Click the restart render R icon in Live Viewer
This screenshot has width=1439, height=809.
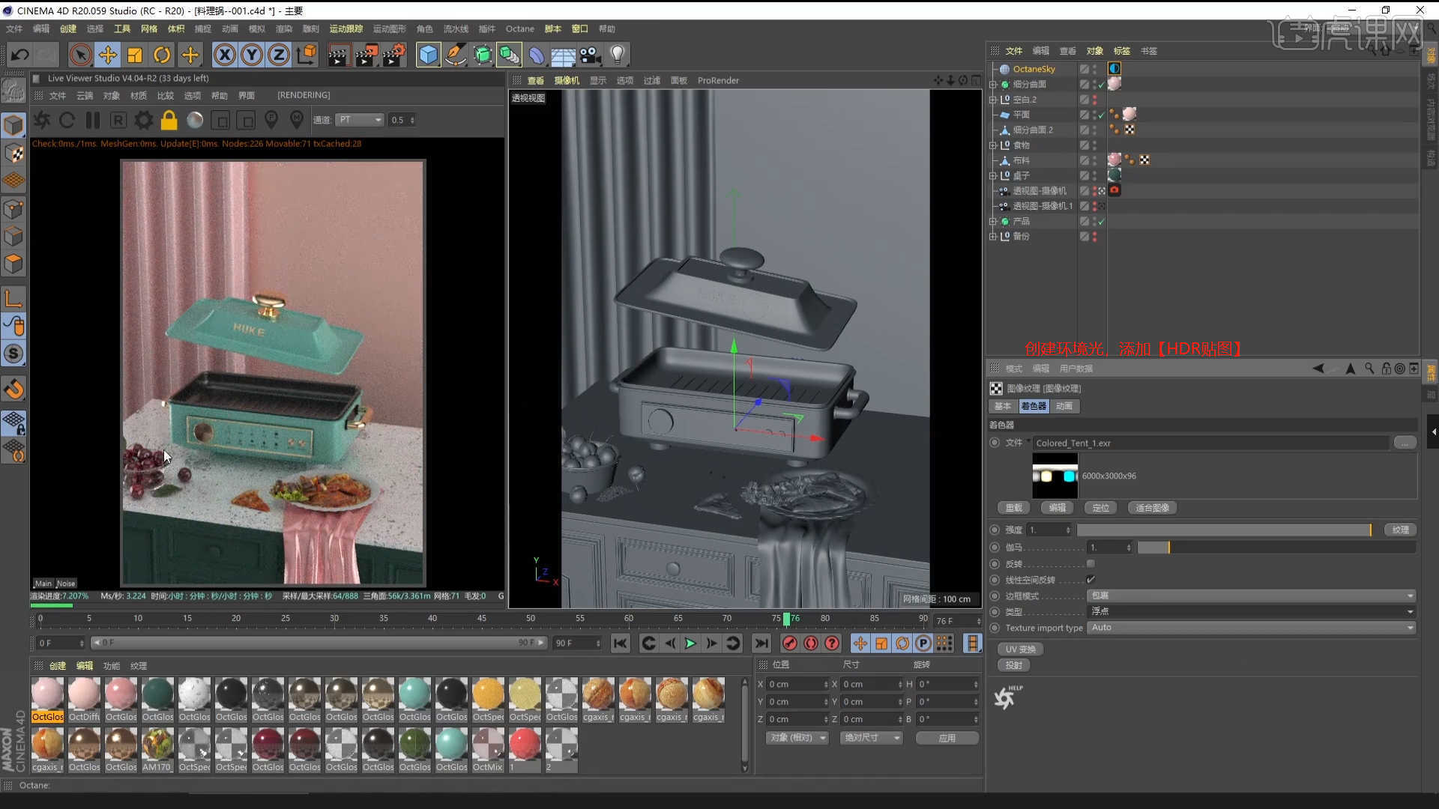coord(118,120)
